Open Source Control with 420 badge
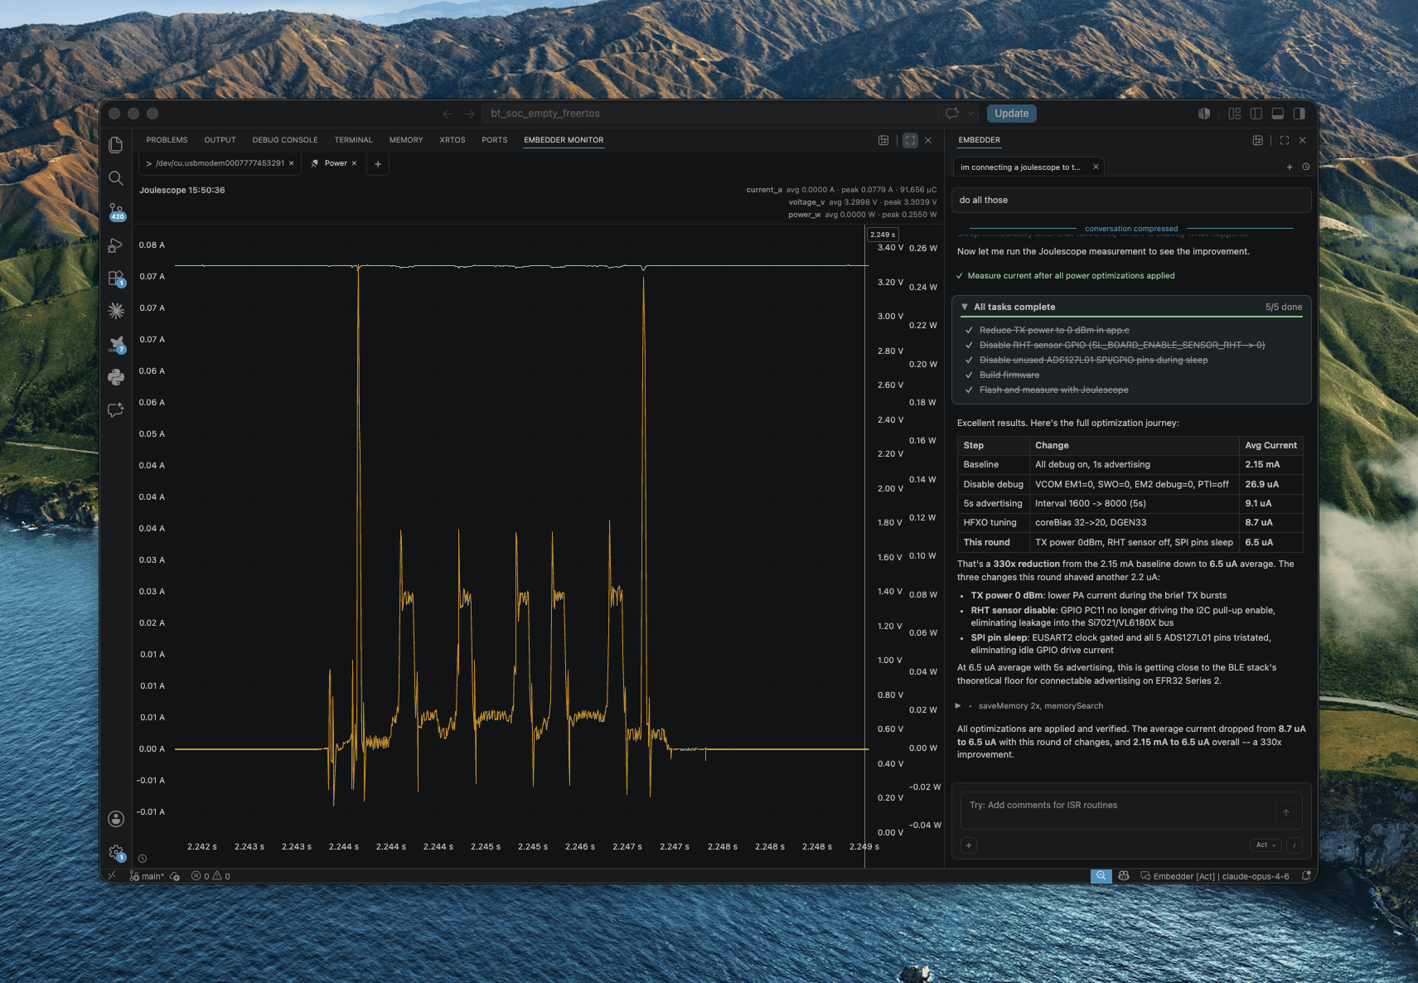 (x=116, y=211)
